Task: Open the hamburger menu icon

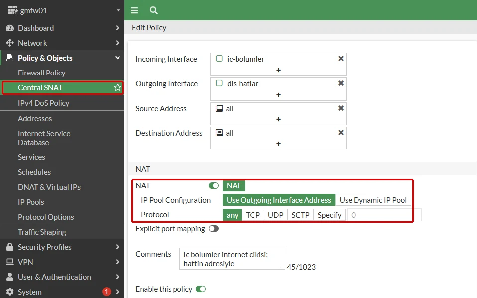Action: (134, 10)
